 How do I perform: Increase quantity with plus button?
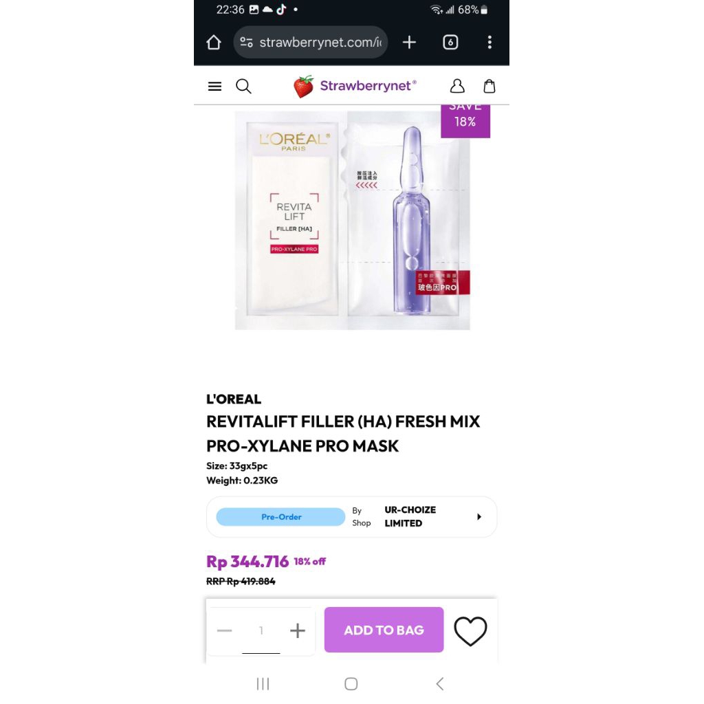coord(297,630)
